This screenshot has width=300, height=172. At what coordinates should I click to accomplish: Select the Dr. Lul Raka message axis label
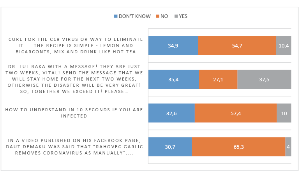tap(74, 80)
